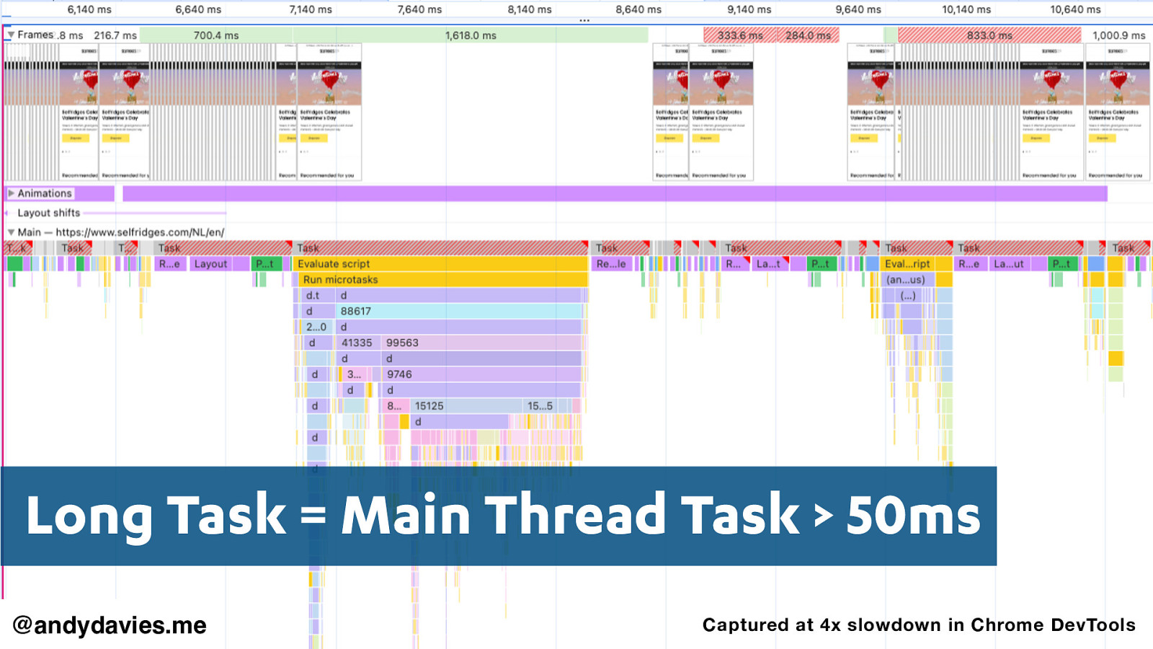
Task: Expand the Animations track
Action: tap(12, 193)
